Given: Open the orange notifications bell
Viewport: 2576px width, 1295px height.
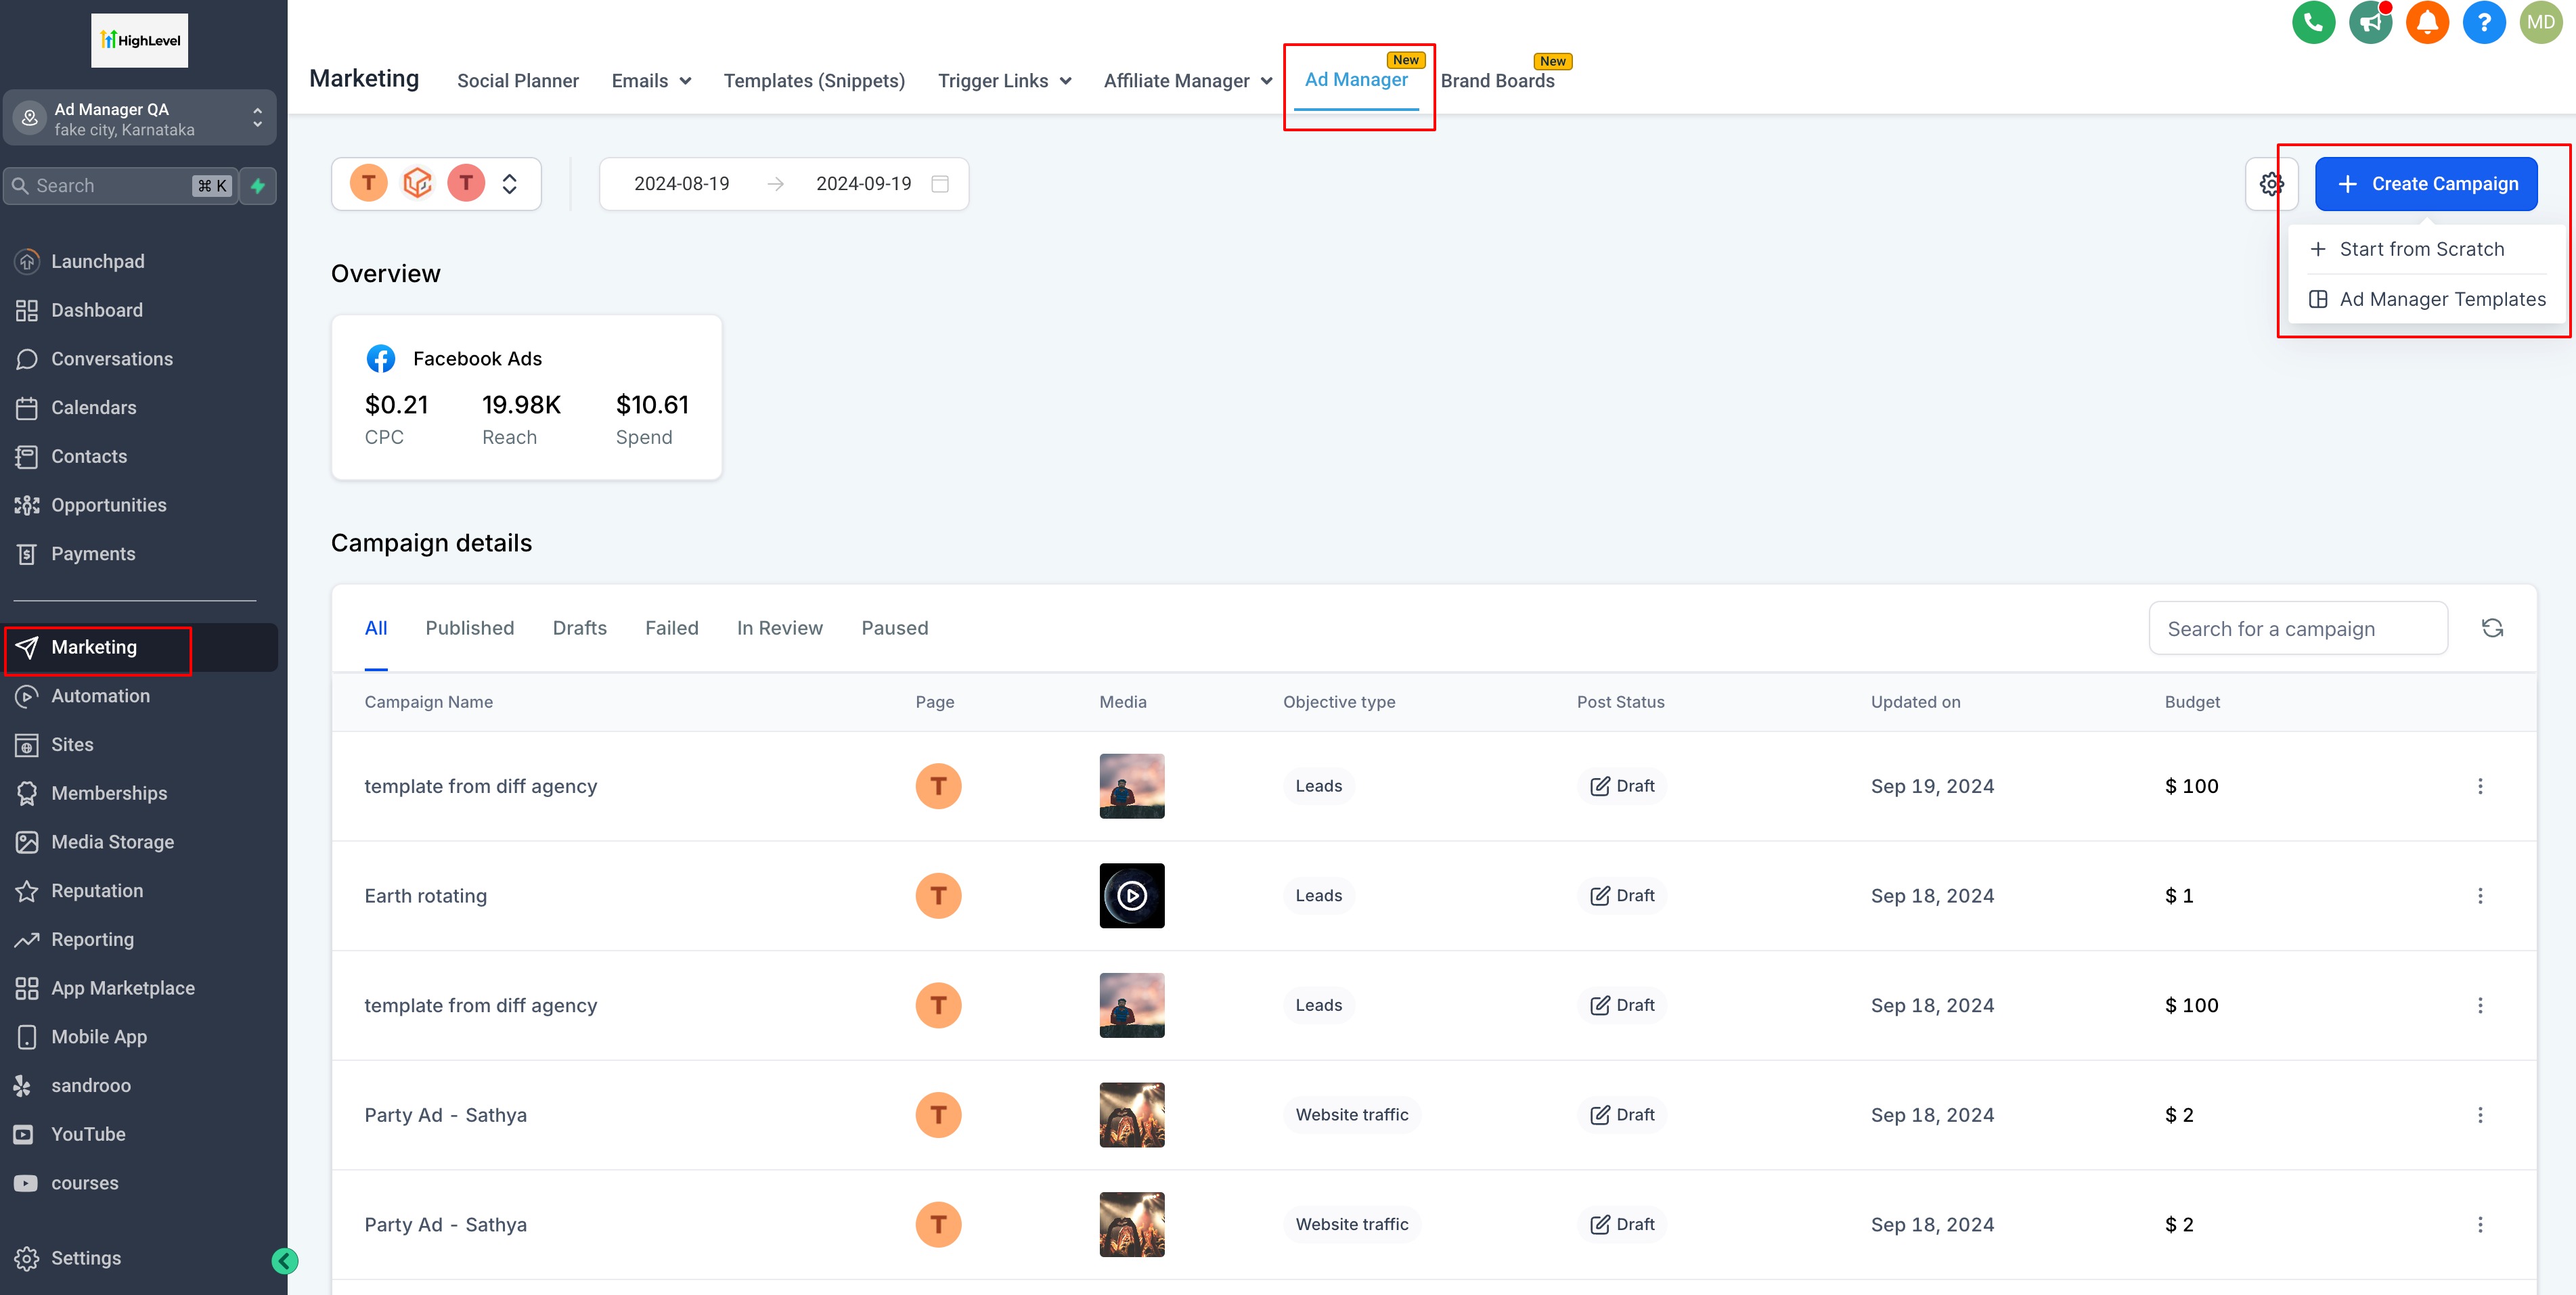Looking at the screenshot, I should pos(2427,22).
